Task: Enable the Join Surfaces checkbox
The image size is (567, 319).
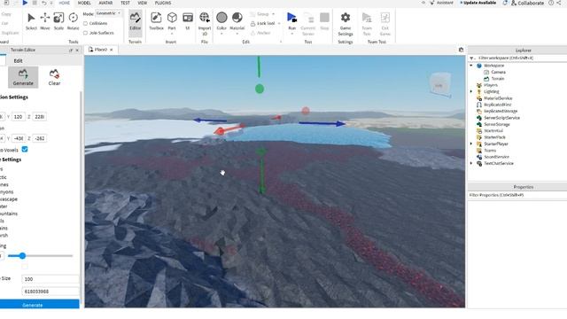Action: point(86,33)
